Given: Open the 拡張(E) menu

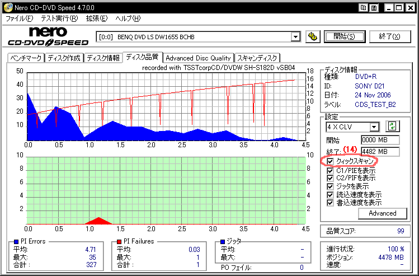Looking at the screenshot, I should pyautogui.click(x=96, y=18).
